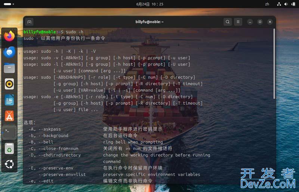Click the 'ring bell when prompting' description
The height and width of the screenshot is (192, 299).
tap(133, 142)
